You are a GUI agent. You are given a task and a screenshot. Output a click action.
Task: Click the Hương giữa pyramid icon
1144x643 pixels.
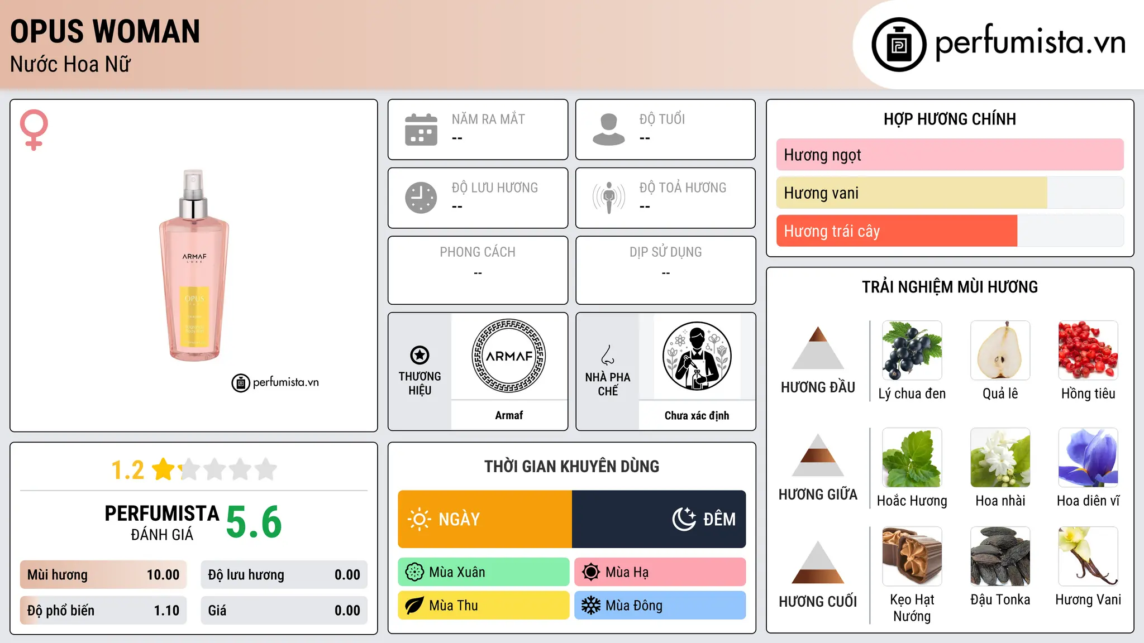(818, 455)
